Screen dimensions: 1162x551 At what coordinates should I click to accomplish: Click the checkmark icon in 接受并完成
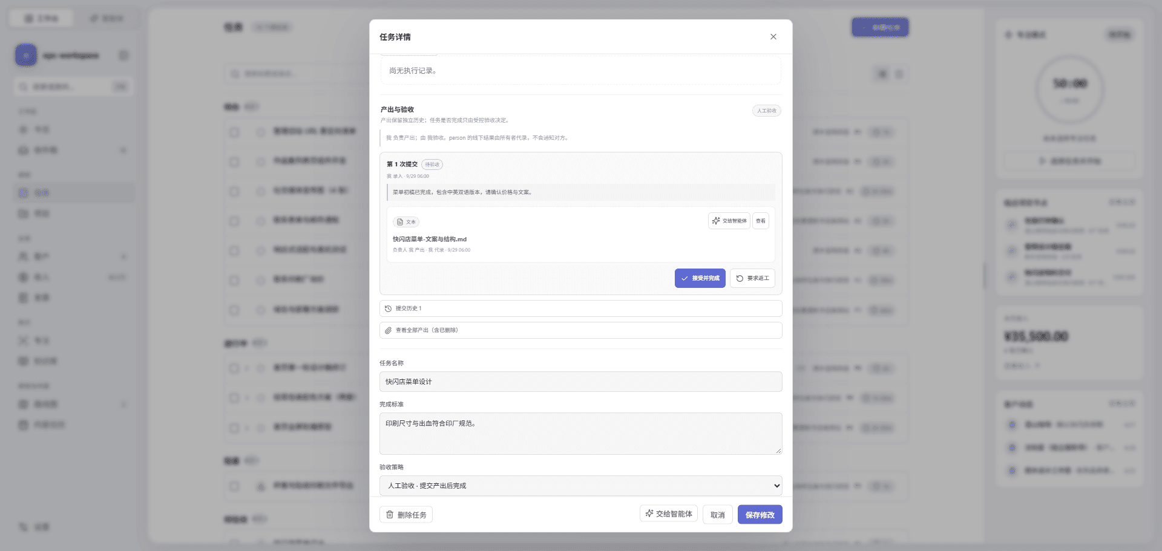tap(684, 278)
